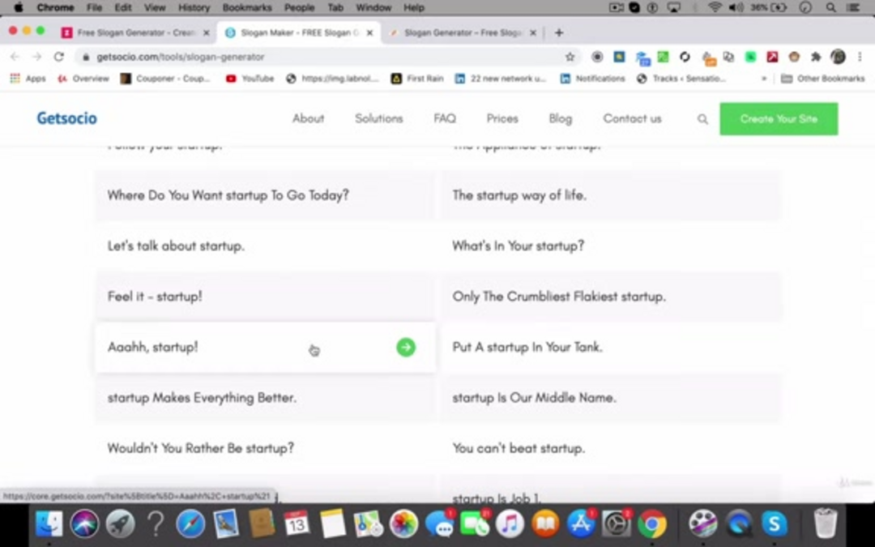Expand the hidden bookmarks overflow chevron
The image size is (875, 547).
point(763,79)
